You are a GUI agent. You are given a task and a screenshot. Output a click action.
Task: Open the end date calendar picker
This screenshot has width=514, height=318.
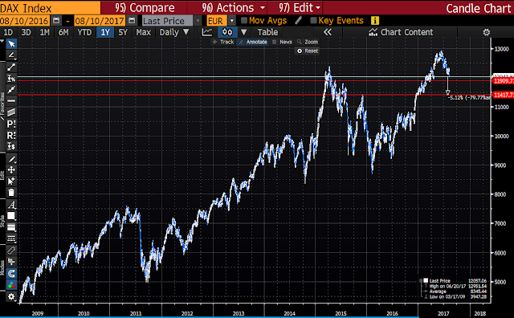[132, 21]
